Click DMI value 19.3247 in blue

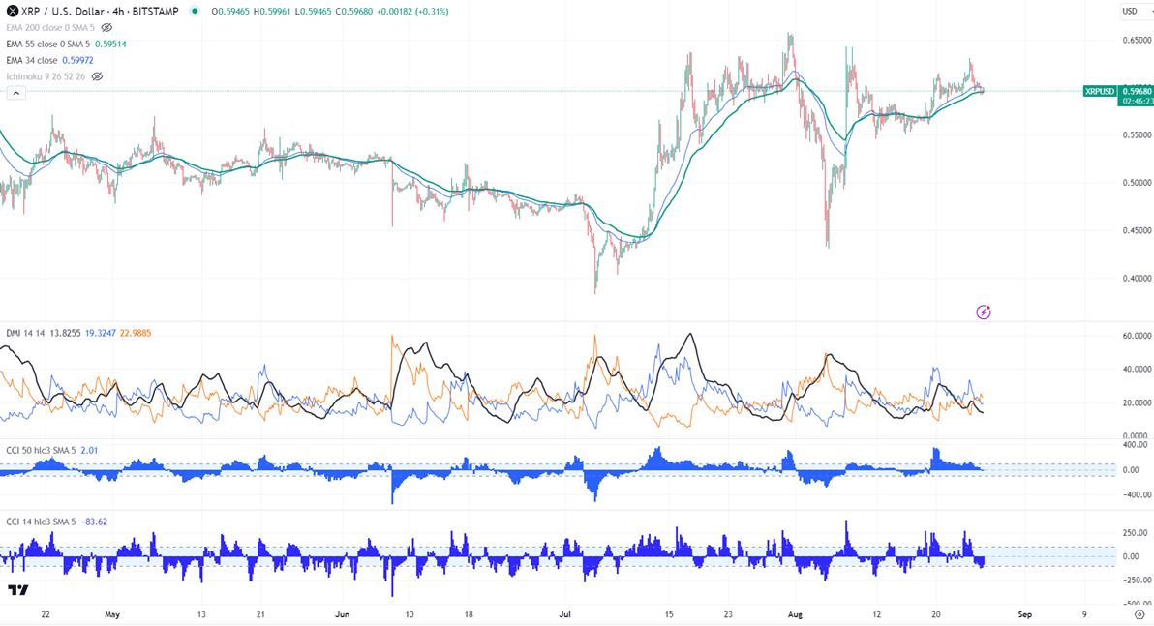(x=100, y=333)
